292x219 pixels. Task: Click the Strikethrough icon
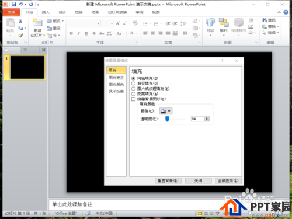[101, 33]
